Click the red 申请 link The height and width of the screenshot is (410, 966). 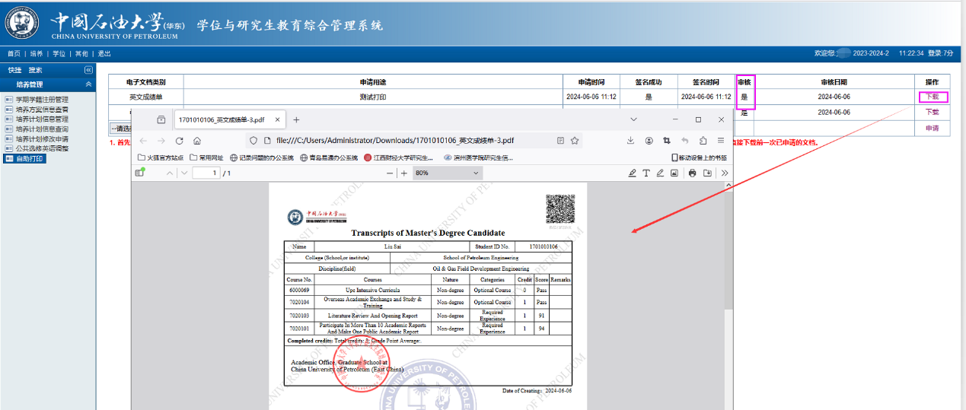click(x=932, y=128)
